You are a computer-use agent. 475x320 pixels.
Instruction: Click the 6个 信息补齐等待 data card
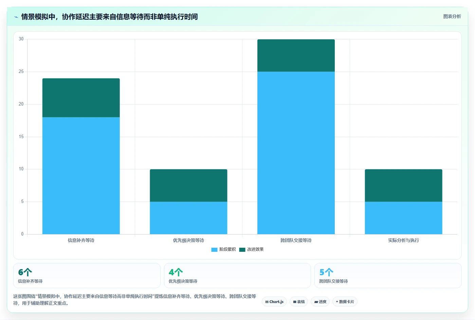pyautogui.click(x=87, y=276)
